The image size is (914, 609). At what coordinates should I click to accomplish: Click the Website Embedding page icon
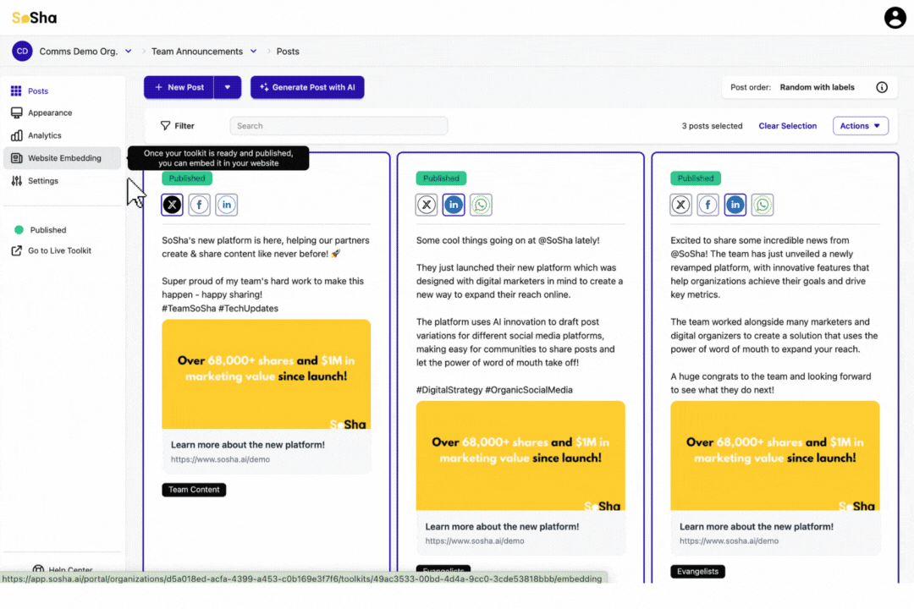(16, 158)
